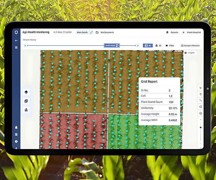Screen dimensions: 216x180
Task: Open the NDVI contour overlay tool
Action: tap(26, 101)
